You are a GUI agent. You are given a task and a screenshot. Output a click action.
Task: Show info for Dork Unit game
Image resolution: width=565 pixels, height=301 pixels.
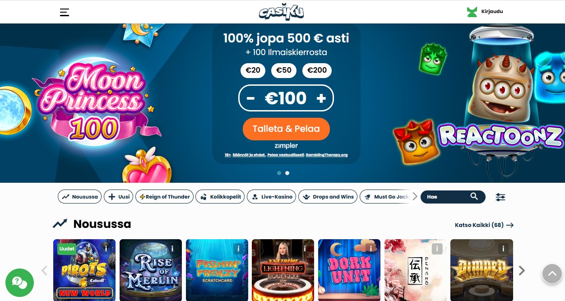point(371,249)
